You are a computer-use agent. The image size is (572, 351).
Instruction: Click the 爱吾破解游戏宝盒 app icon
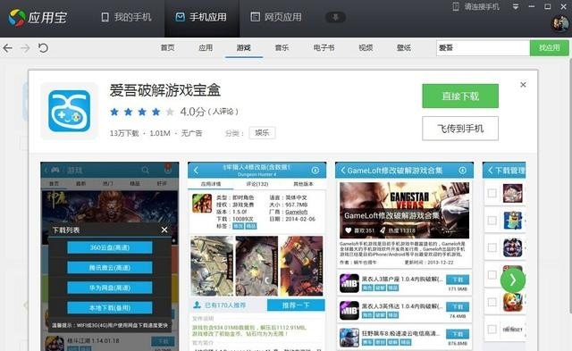tap(70, 111)
